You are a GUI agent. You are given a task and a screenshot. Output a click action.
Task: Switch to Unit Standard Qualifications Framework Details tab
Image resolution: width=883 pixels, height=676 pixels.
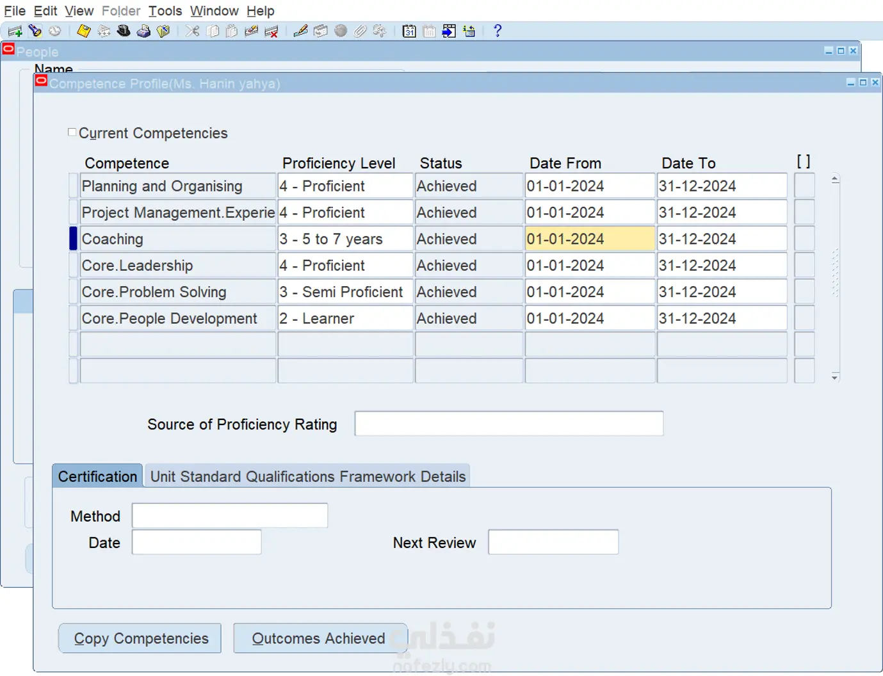point(307,476)
